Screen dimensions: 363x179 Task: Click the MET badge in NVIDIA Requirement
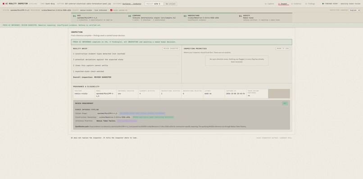tap(285, 103)
